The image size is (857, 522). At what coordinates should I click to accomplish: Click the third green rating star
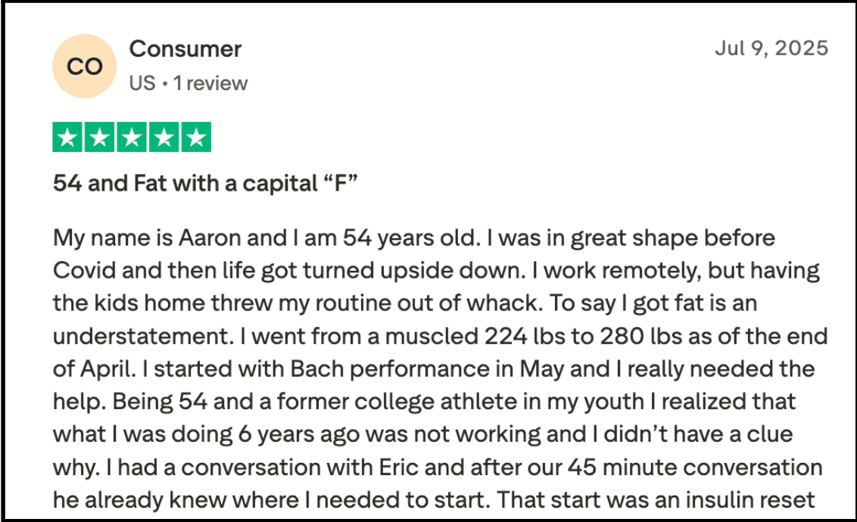point(132,138)
